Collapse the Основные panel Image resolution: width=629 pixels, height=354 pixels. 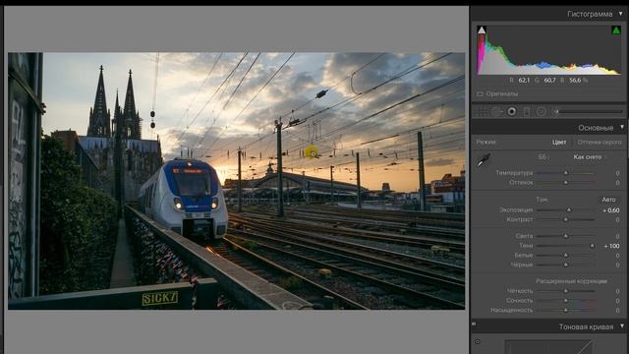(x=622, y=127)
